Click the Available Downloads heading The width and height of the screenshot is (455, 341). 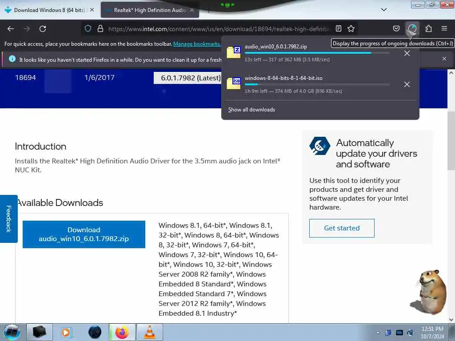point(60,202)
